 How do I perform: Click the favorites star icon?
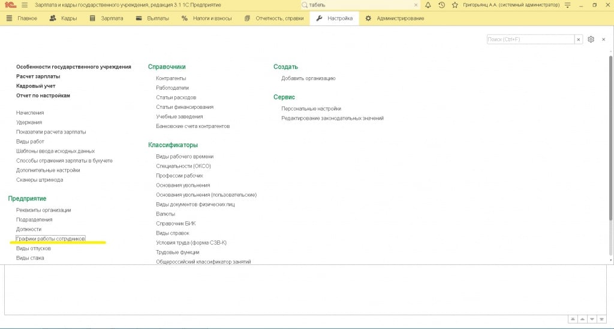(x=455, y=5)
